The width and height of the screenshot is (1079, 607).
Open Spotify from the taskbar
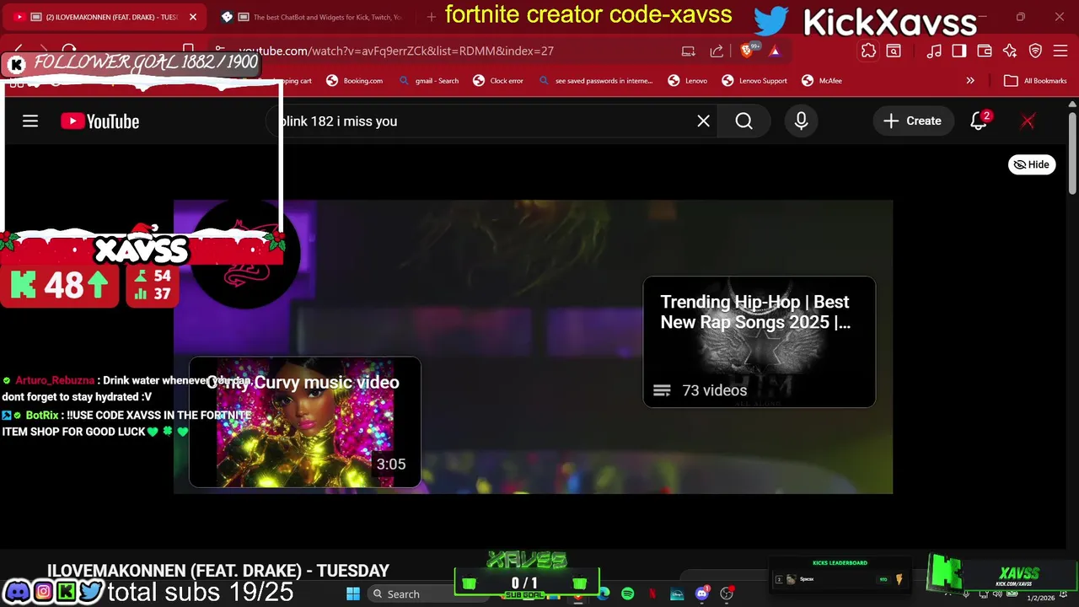[x=628, y=594]
